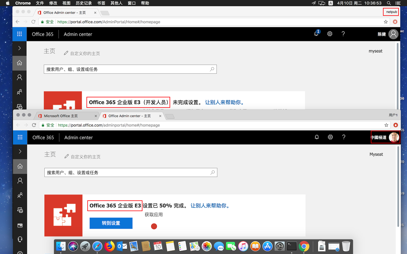
Task: Click search magnifier in front window search box
Action: pyautogui.click(x=213, y=172)
